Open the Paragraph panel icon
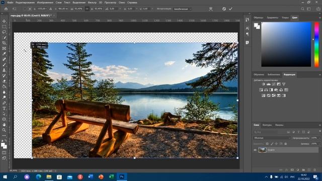This screenshot has height=181, width=322. point(247,34)
